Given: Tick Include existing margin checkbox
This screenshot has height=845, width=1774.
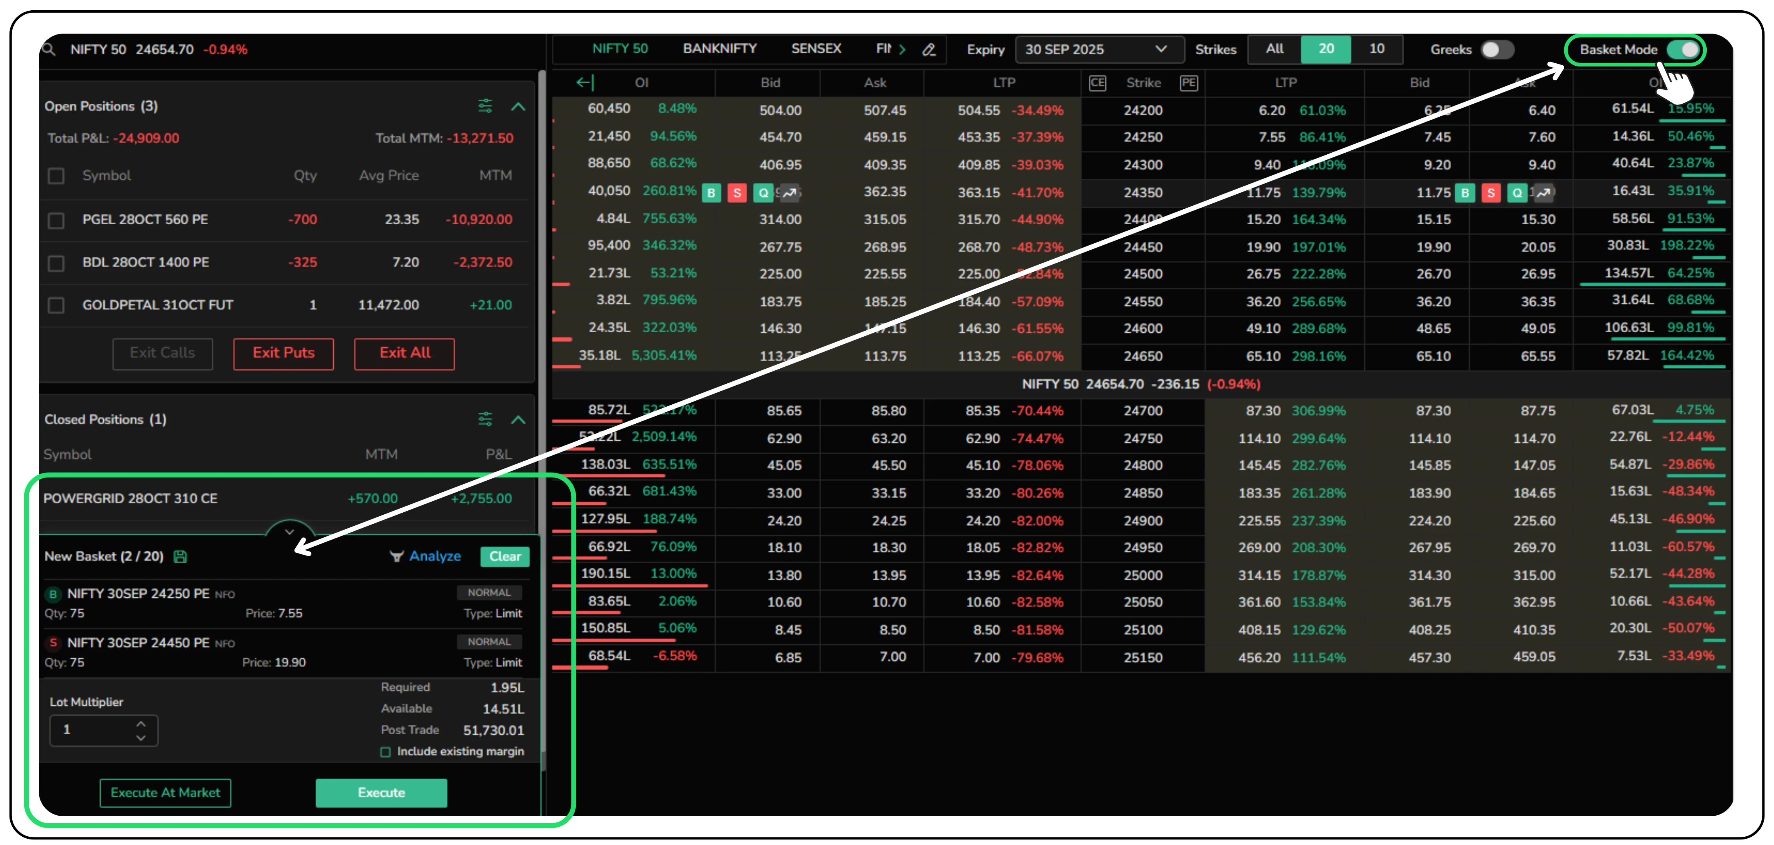Looking at the screenshot, I should click(x=386, y=752).
